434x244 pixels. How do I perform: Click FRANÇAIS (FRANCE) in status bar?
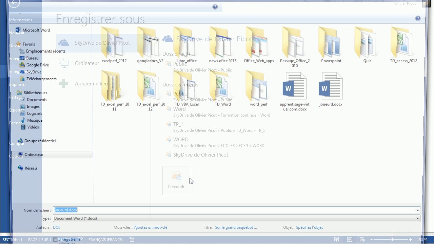(105, 240)
